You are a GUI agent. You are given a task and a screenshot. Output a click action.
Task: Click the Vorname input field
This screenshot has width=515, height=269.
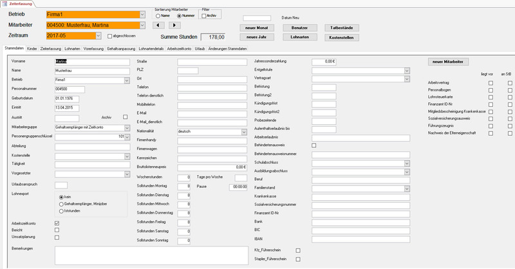(x=92, y=62)
